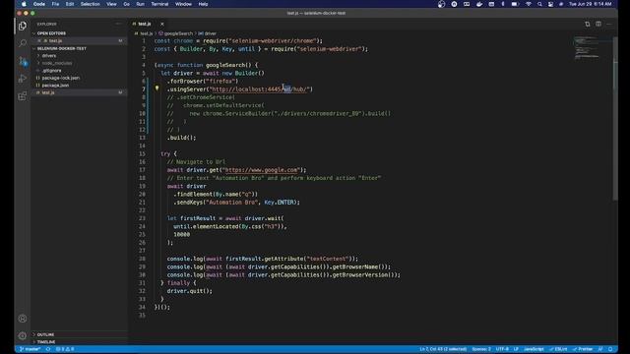630x354 pixels.
Task: Open the Window menu
Action: (x=183, y=4)
